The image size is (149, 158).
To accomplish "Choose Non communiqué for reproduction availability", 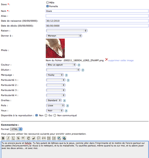I will pyautogui.click(x=55, y=116).
